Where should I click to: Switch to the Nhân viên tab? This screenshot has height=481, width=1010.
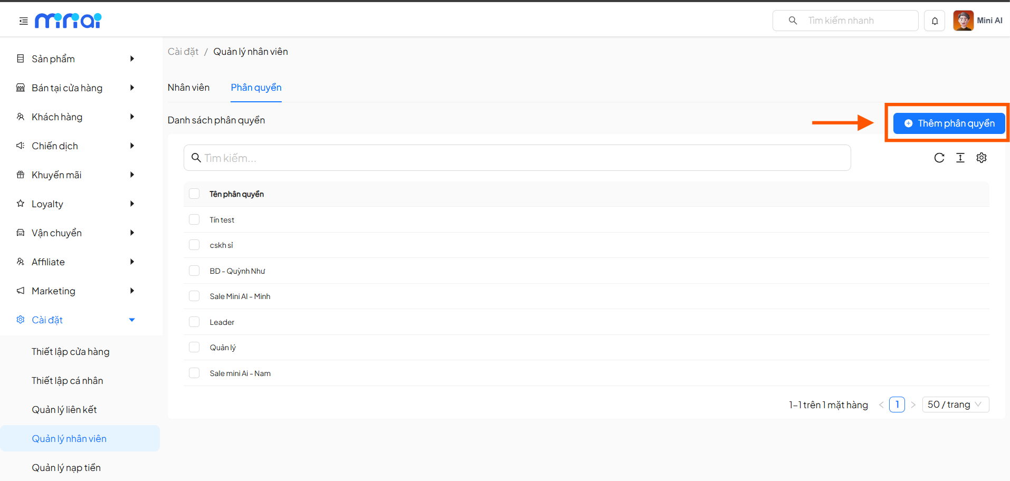(188, 87)
